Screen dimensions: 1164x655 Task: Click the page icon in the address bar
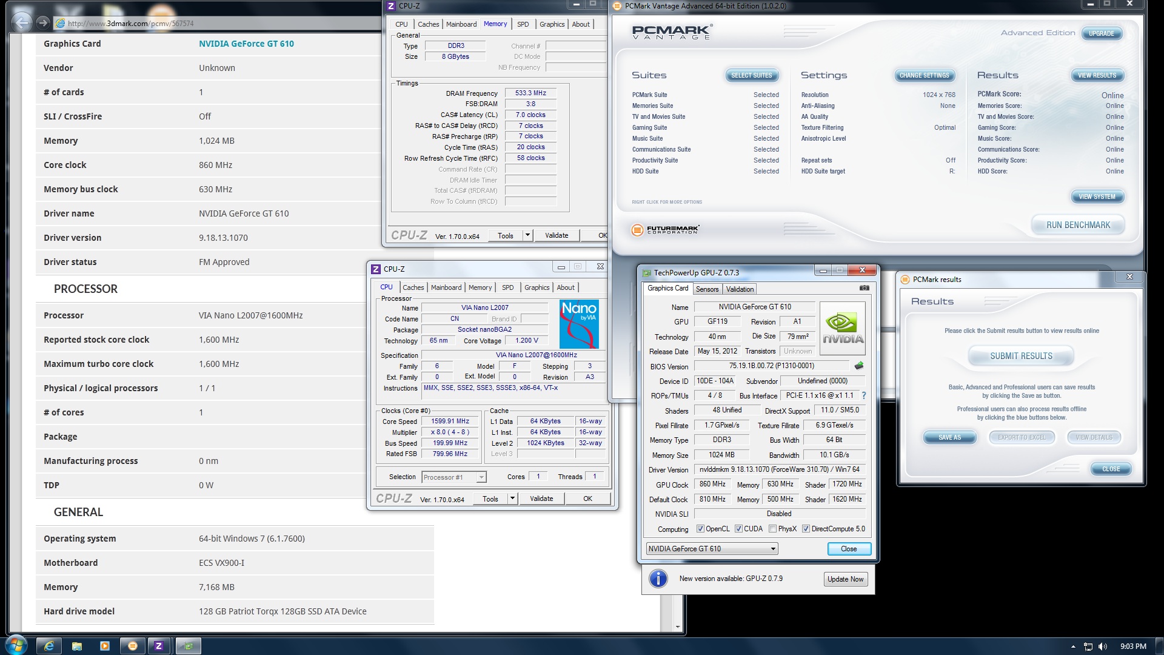(x=60, y=23)
